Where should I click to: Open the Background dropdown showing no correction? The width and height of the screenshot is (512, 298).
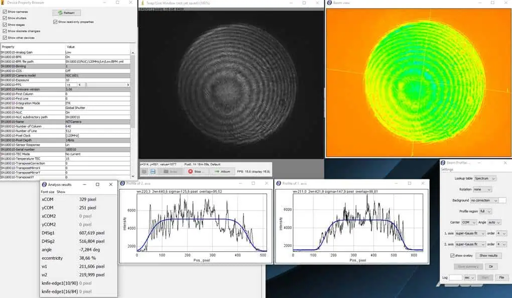[x=484, y=201]
